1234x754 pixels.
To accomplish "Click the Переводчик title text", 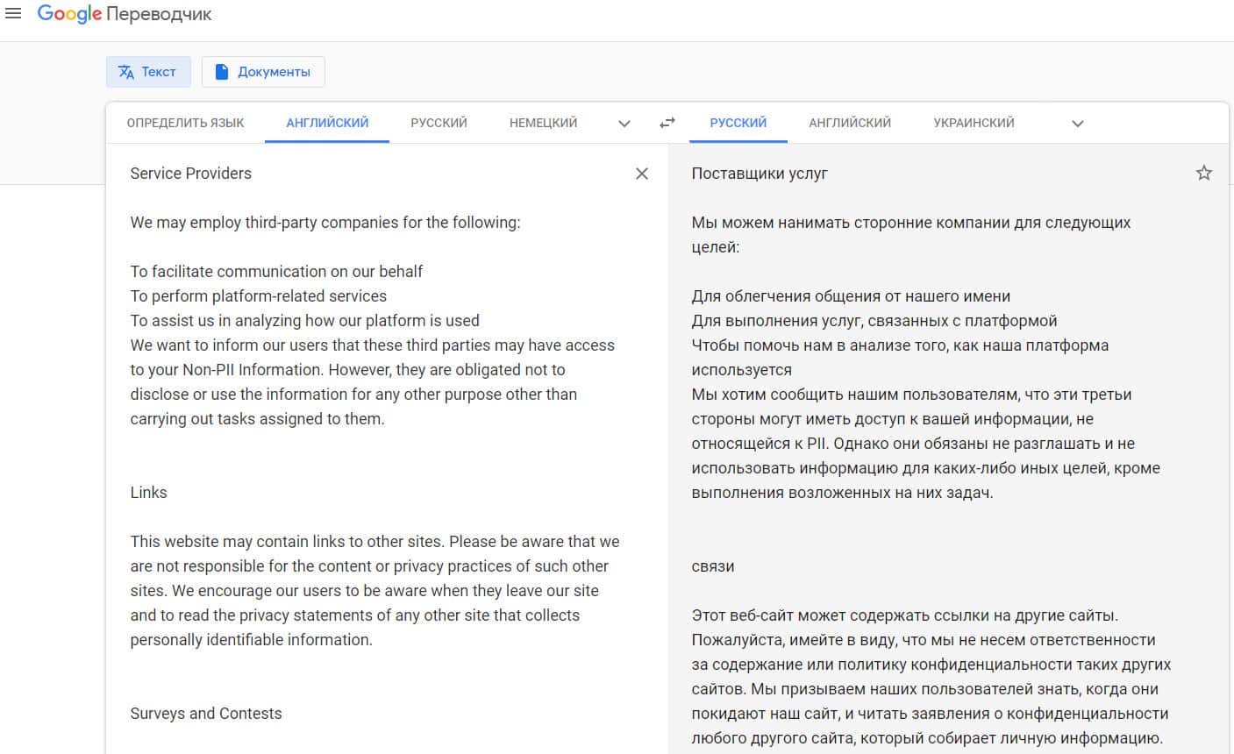I will [x=159, y=15].
